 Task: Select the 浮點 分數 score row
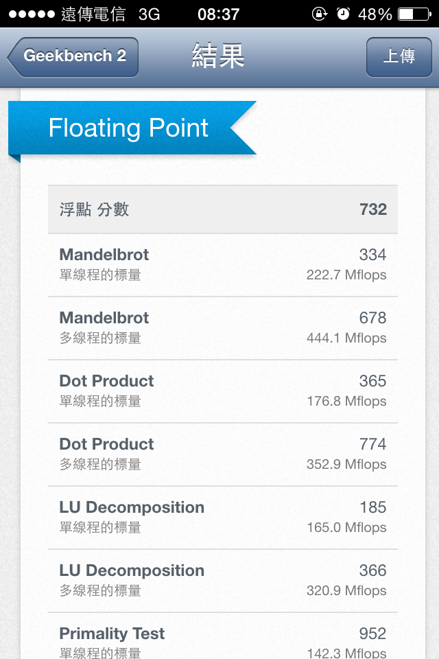(222, 209)
